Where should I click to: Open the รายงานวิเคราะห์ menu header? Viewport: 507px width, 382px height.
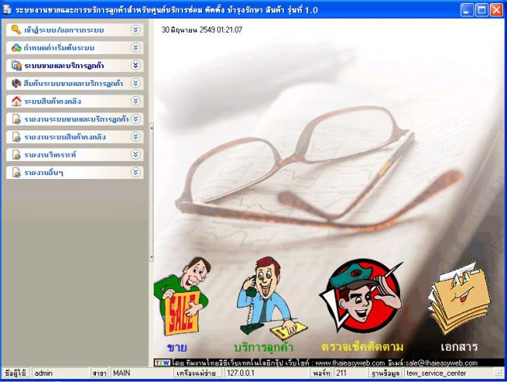coord(75,155)
